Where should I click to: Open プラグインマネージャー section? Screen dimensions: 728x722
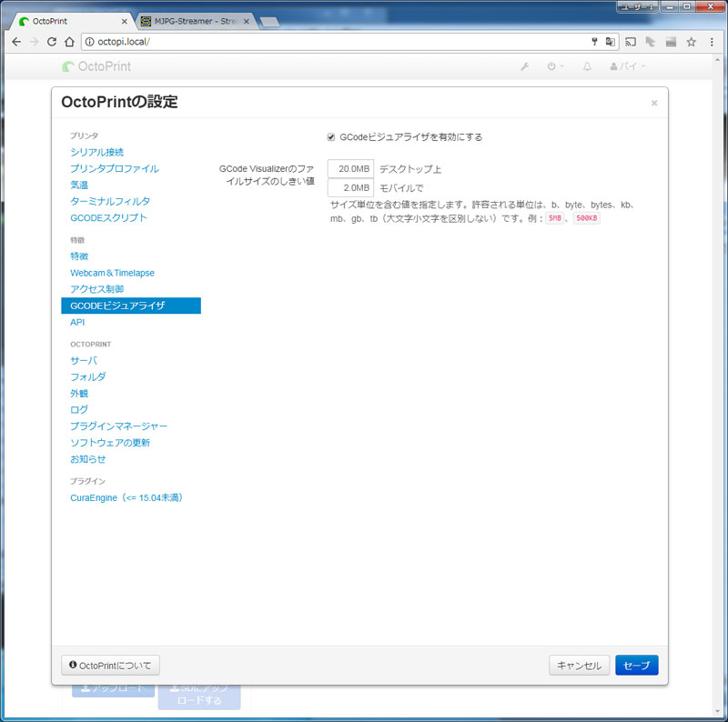pos(119,426)
